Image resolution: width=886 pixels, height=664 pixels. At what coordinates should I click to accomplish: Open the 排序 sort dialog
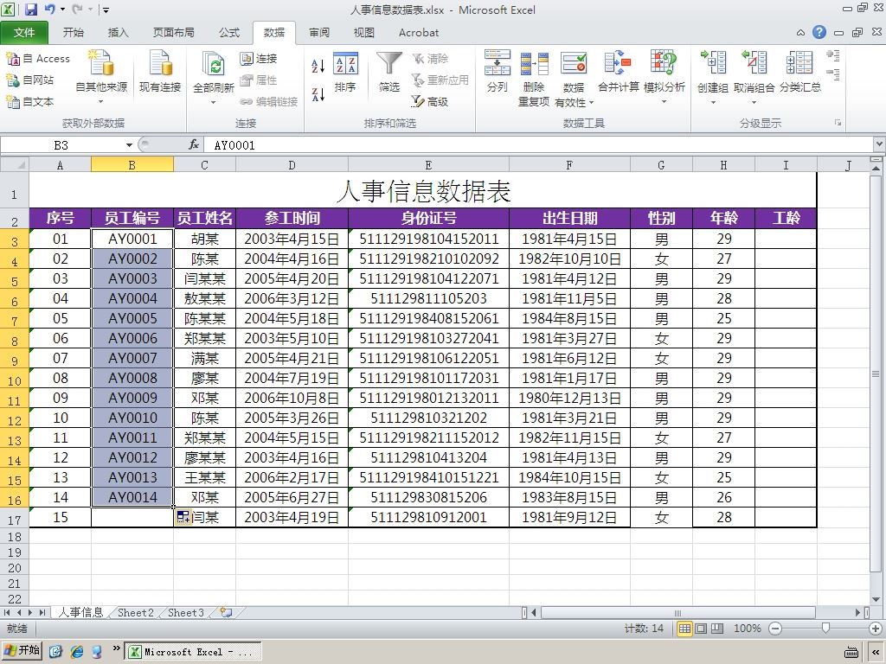345,72
